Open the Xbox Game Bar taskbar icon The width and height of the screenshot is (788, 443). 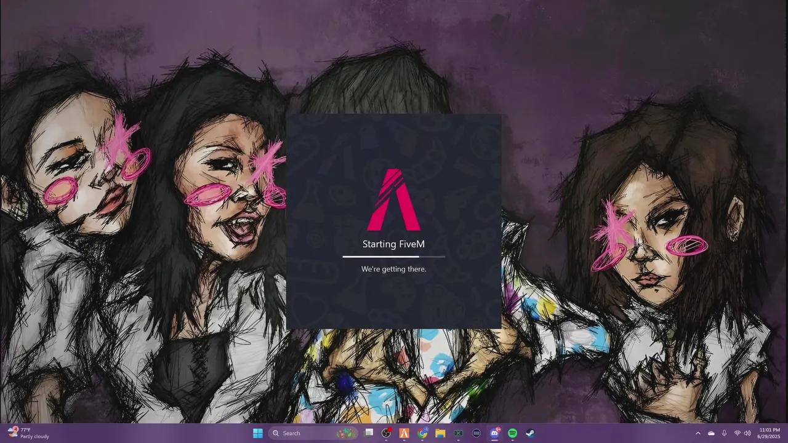pos(459,433)
